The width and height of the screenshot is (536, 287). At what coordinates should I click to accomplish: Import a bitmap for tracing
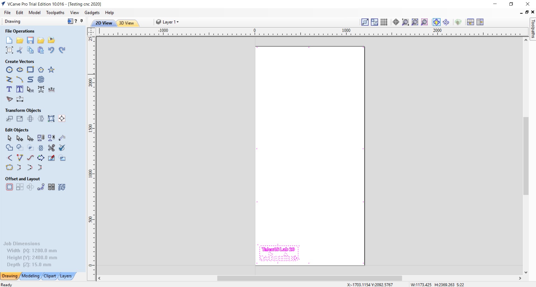[x=51, y=40]
